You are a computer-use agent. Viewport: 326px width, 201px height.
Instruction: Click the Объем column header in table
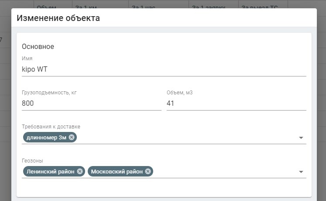(x=47, y=7)
